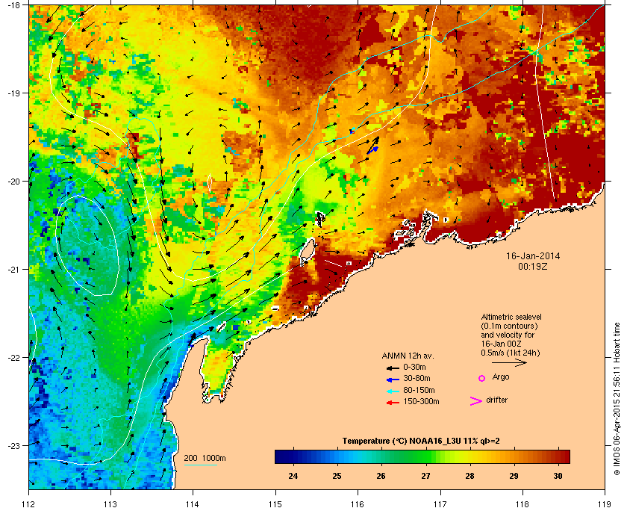
Task: Click the latitude axis label '-22'
Action: coord(14,358)
